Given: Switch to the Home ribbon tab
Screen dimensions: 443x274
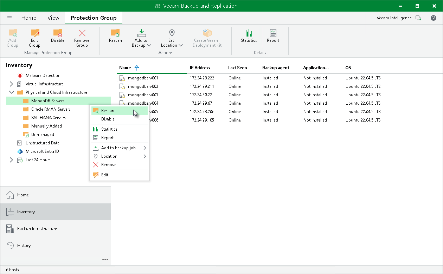Looking at the screenshot, I should pos(29,18).
